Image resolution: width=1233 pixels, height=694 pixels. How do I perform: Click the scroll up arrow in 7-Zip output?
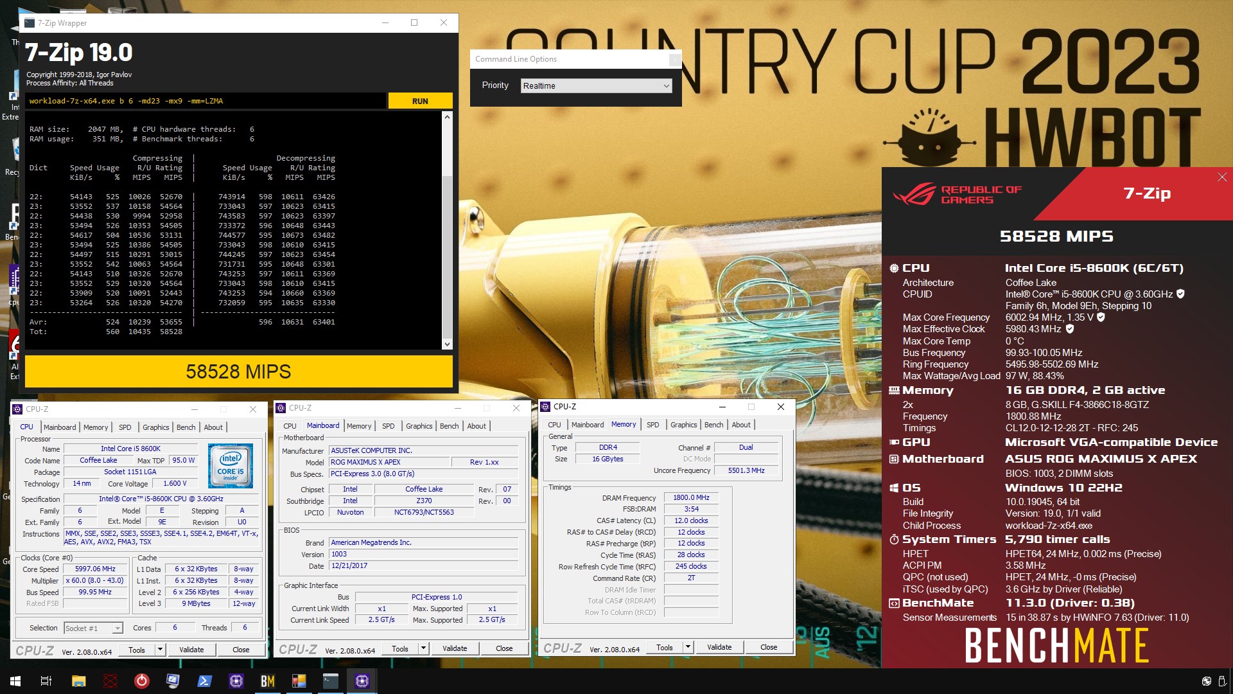(x=447, y=118)
